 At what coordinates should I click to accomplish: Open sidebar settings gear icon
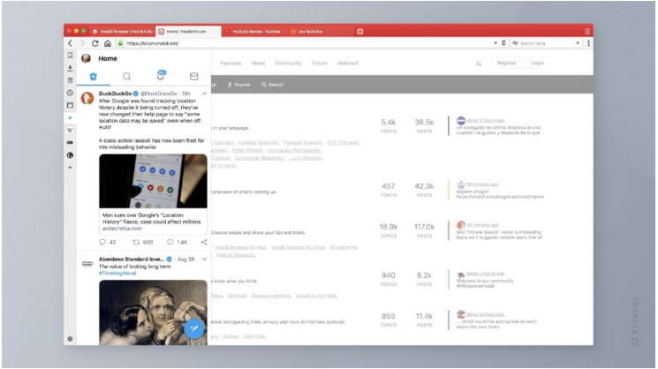pos(70,339)
